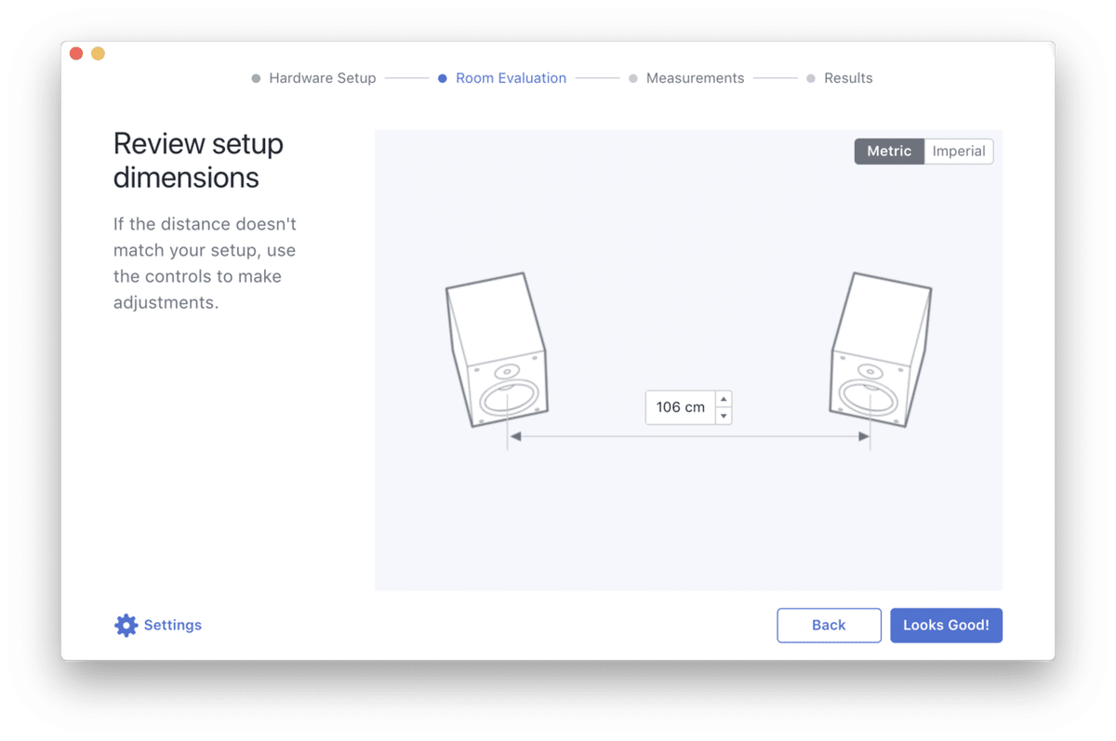Jump to the Measurements step
This screenshot has height=741, width=1116.
click(x=686, y=78)
